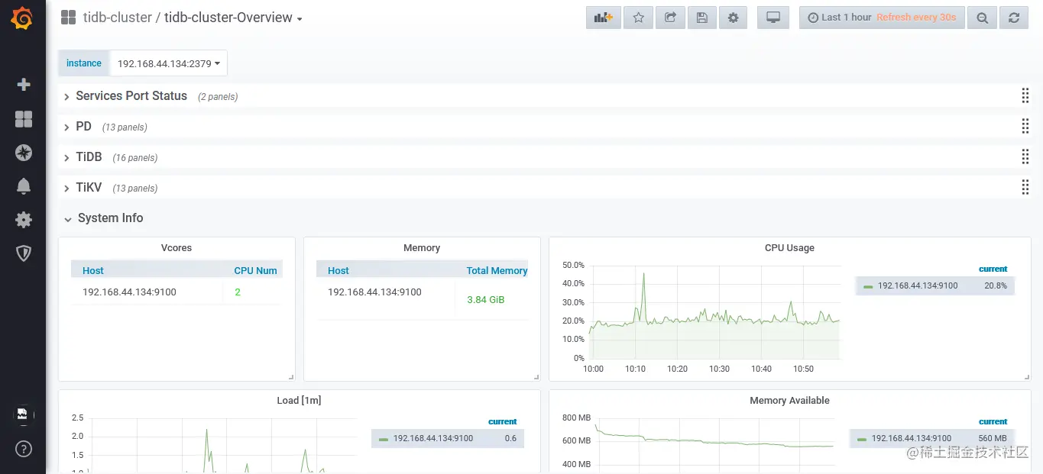Screen dimensions: 1043x474
Task: Click the 20.8% CPU current value
Action: [x=996, y=285]
